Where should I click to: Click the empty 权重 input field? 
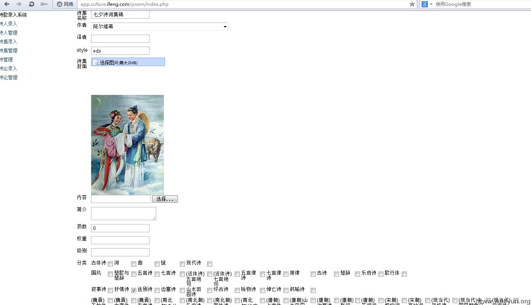click(x=120, y=240)
